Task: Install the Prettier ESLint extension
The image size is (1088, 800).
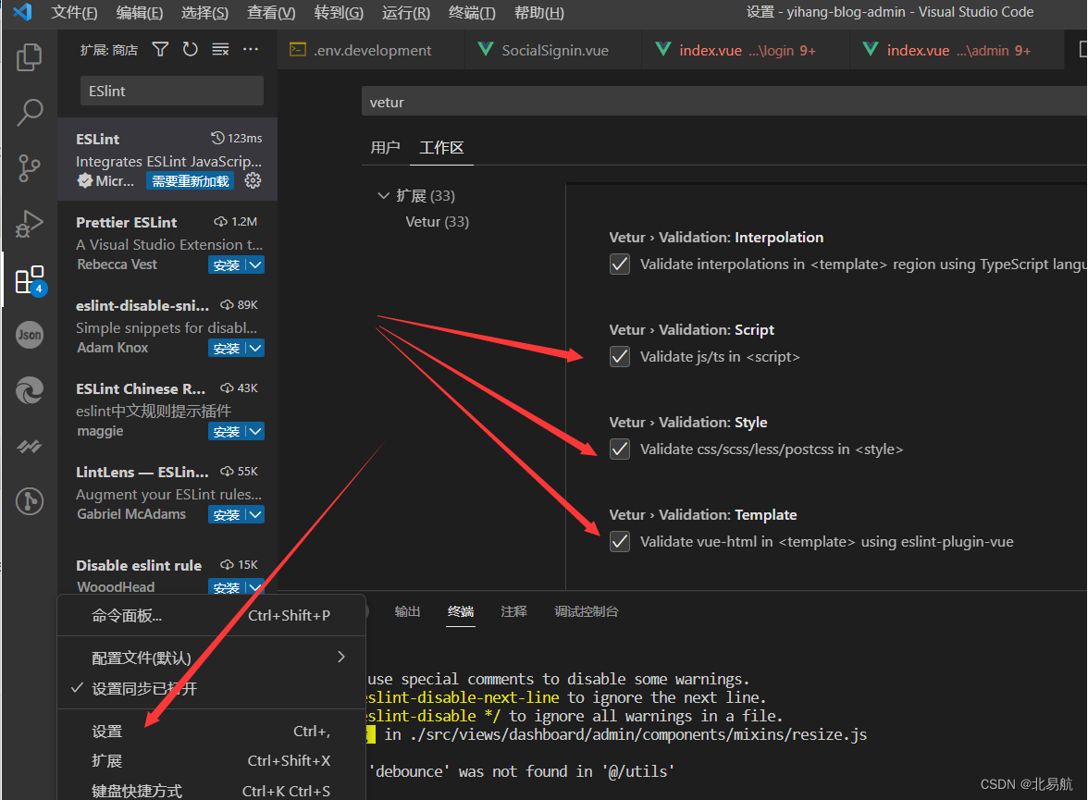Action: coord(227,265)
